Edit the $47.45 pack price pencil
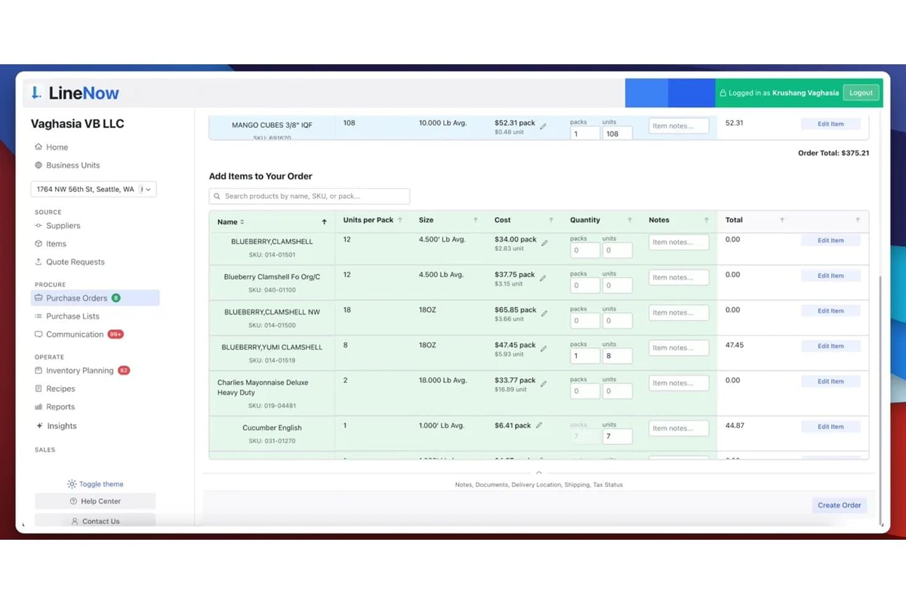Screen dimensions: 906x604 tap(544, 348)
